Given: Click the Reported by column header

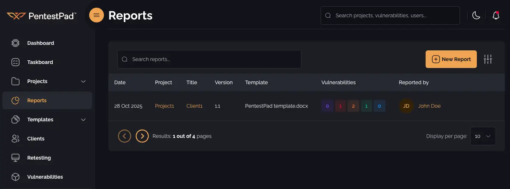Looking at the screenshot, I should point(414,82).
